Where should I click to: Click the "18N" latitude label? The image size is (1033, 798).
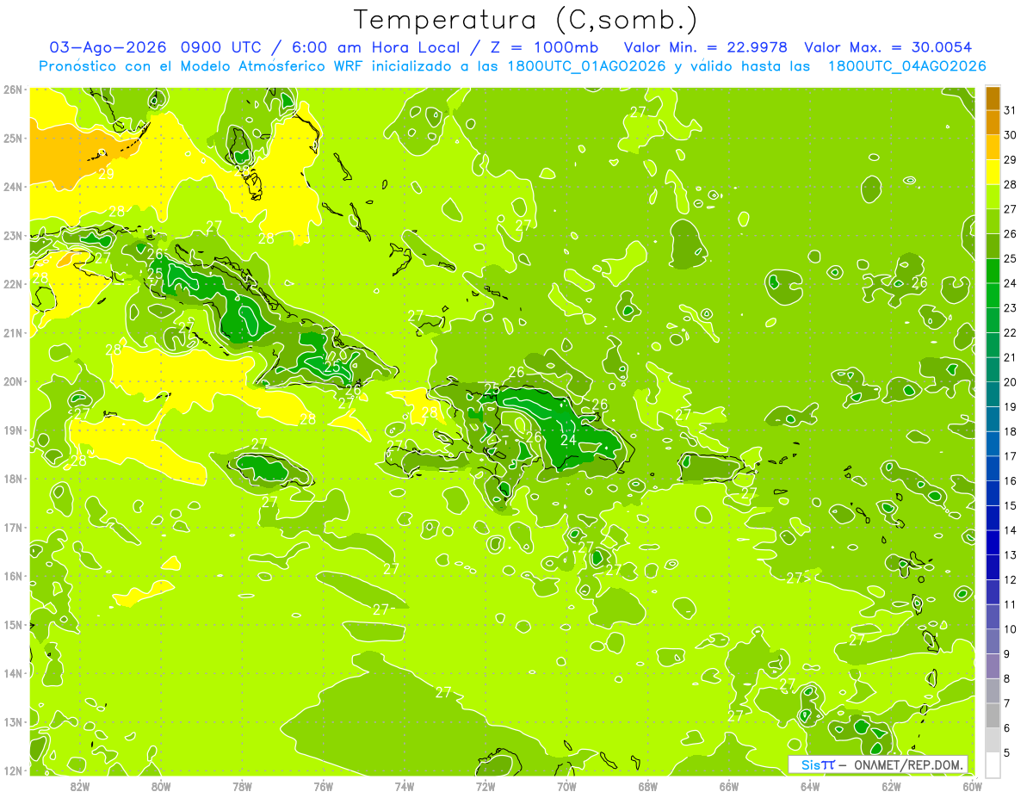point(12,479)
